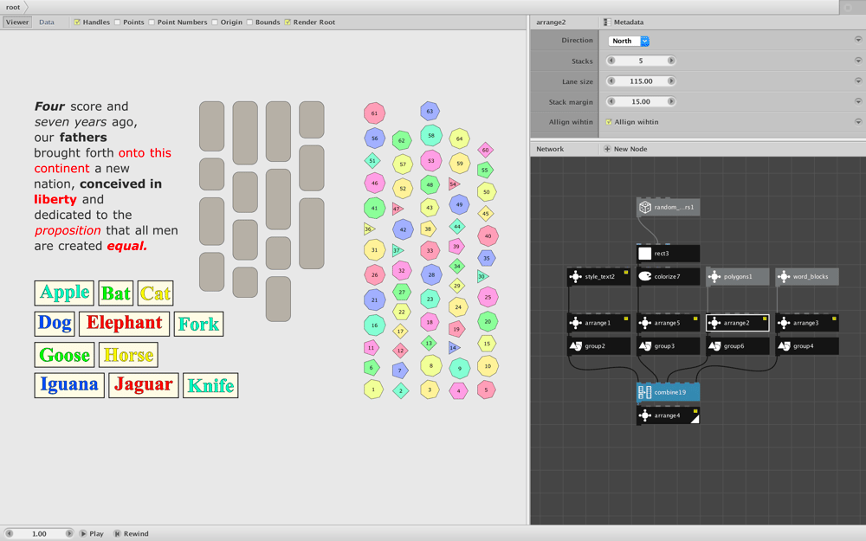Click the rect3 node square icon
866x541 pixels.
pos(644,254)
